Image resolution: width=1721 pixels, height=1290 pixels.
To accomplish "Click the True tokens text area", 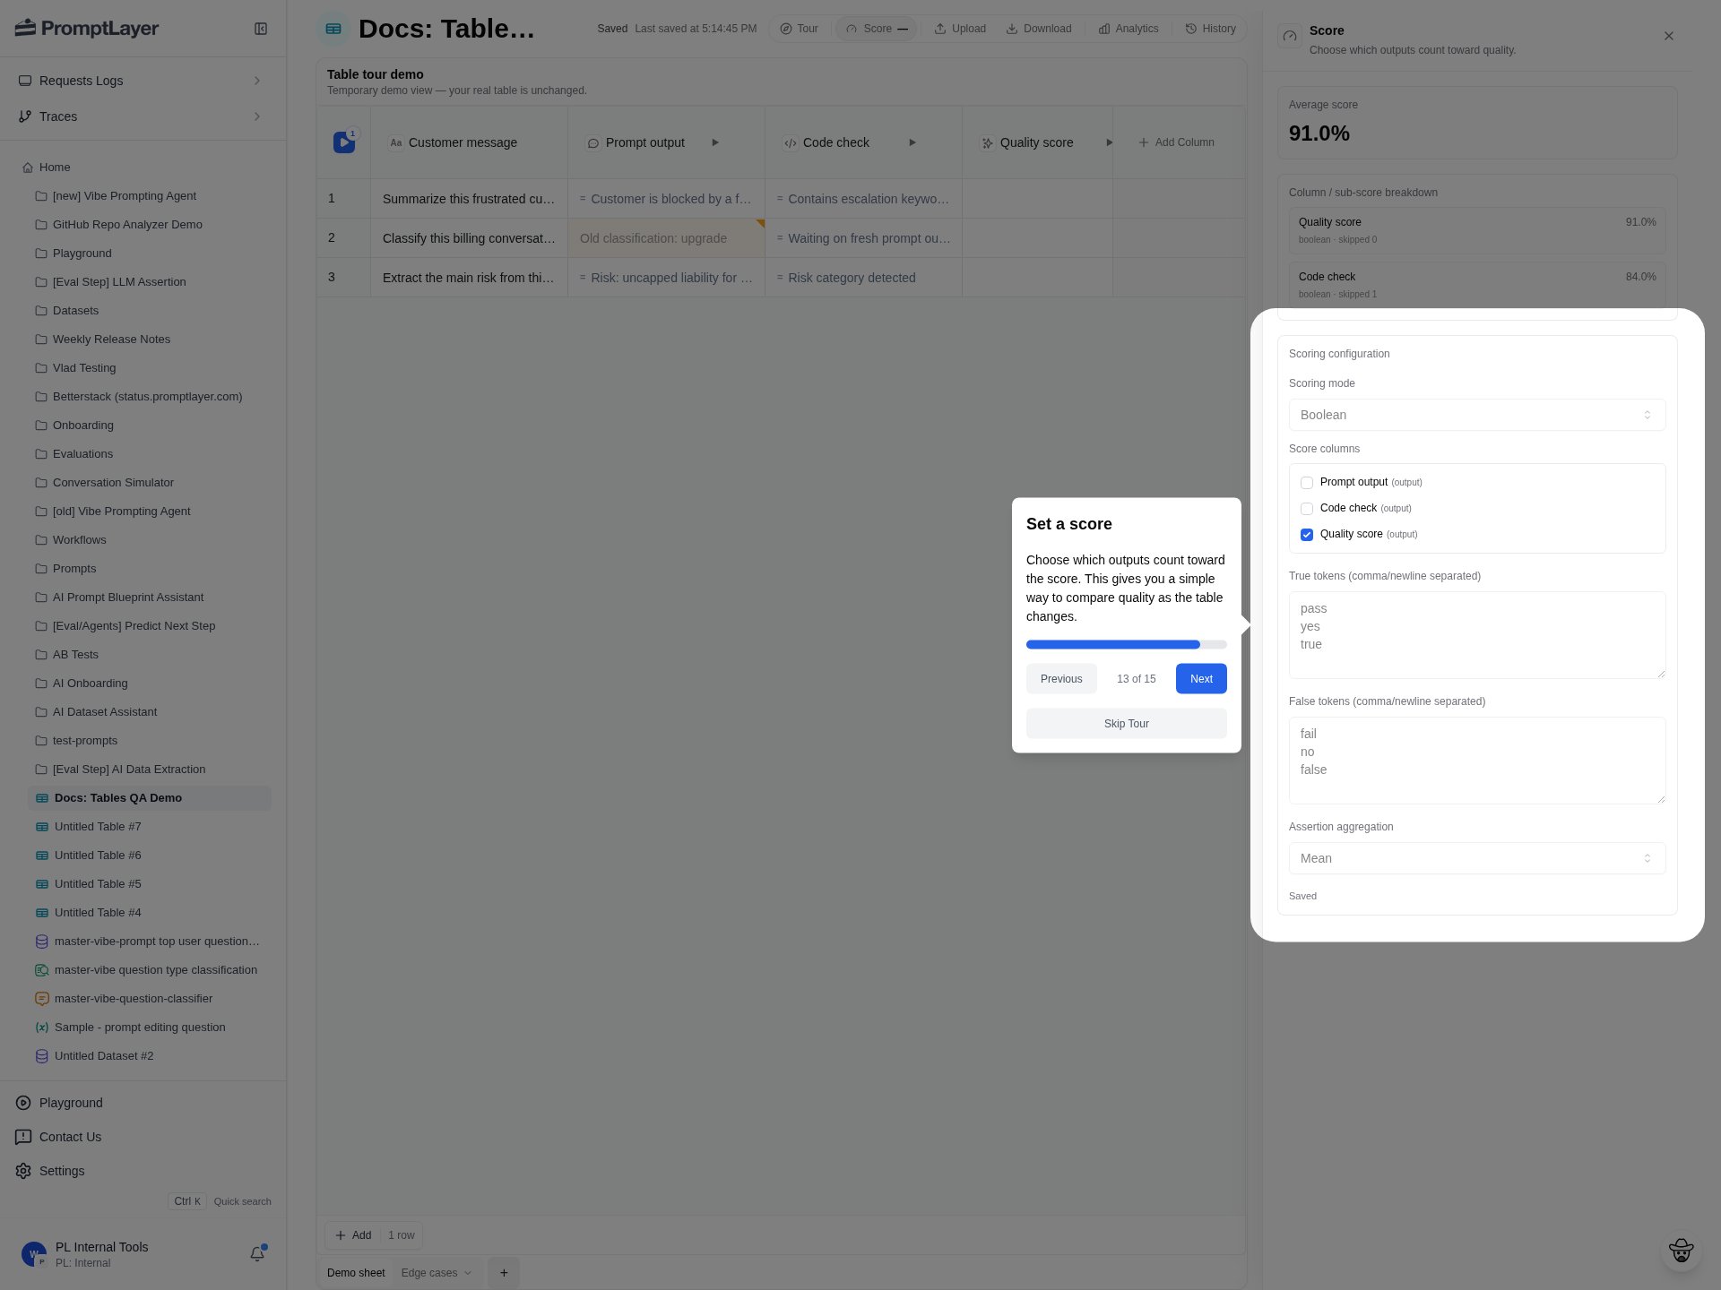I will coord(1477,635).
